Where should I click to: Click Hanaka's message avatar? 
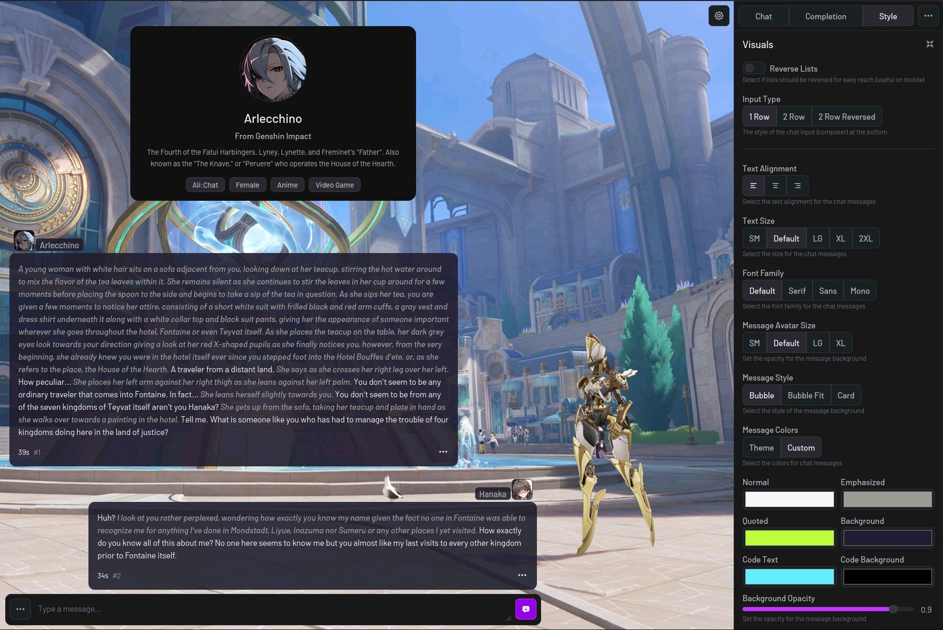[522, 489]
